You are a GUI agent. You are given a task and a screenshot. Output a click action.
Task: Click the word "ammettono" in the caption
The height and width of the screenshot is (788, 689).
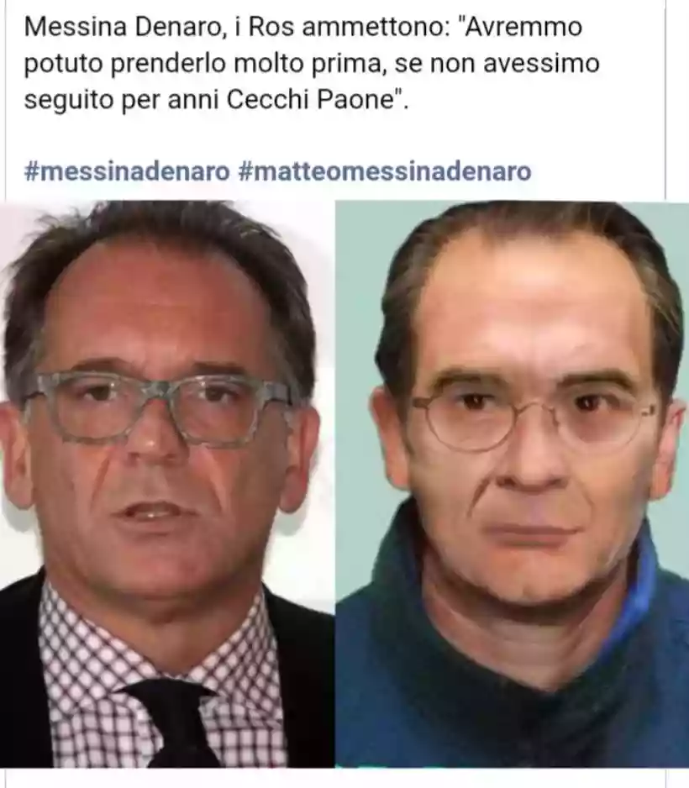pyautogui.click(x=375, y=27)
